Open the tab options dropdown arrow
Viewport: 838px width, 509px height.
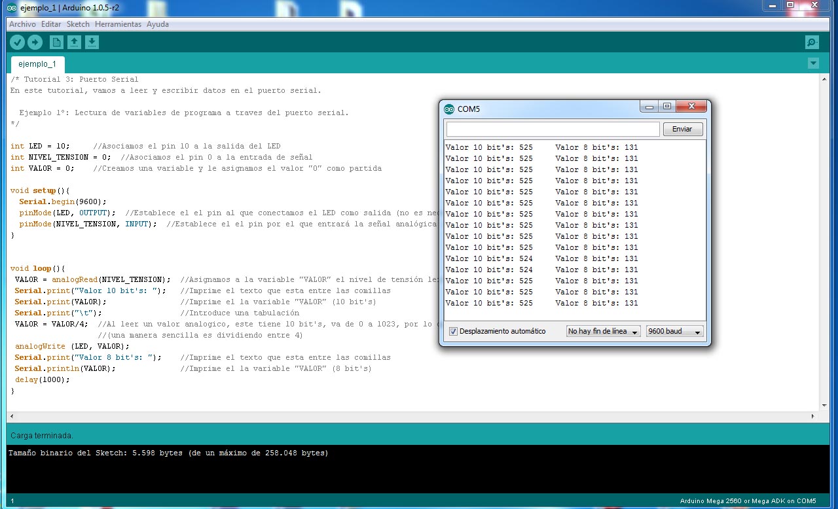[x=813, y=63]
